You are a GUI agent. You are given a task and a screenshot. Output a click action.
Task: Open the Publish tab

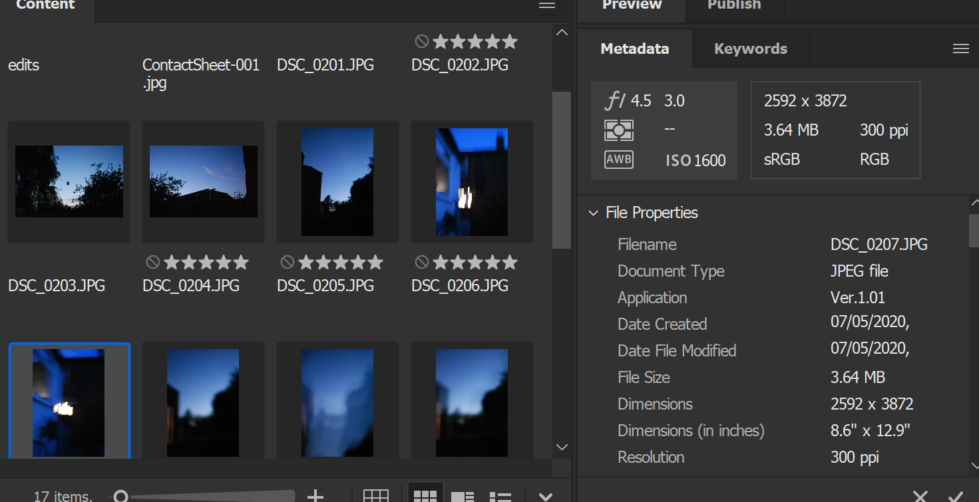(x=734, y=5)
